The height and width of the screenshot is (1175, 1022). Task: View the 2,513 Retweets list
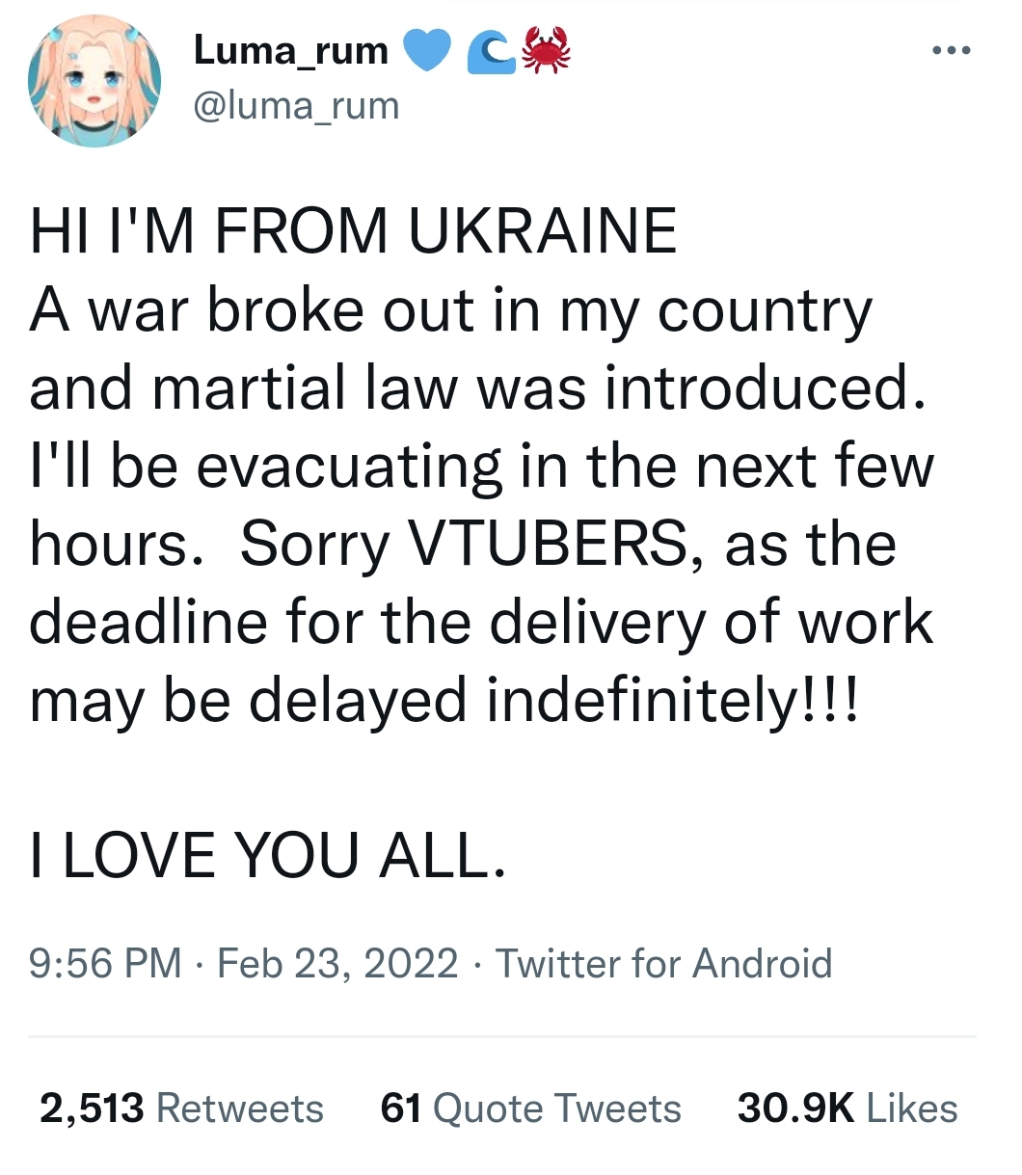point(181,1108)
